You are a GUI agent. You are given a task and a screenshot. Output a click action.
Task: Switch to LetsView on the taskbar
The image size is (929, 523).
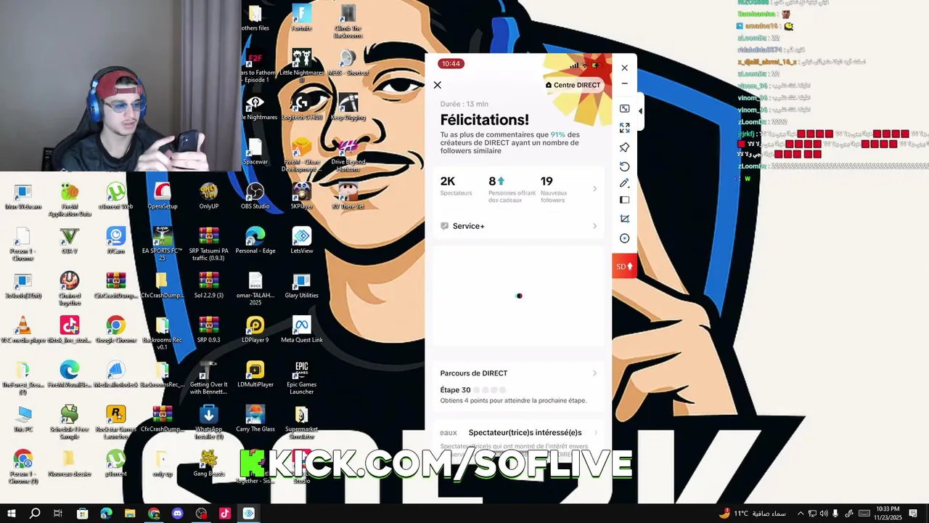[x=249, y=514]
